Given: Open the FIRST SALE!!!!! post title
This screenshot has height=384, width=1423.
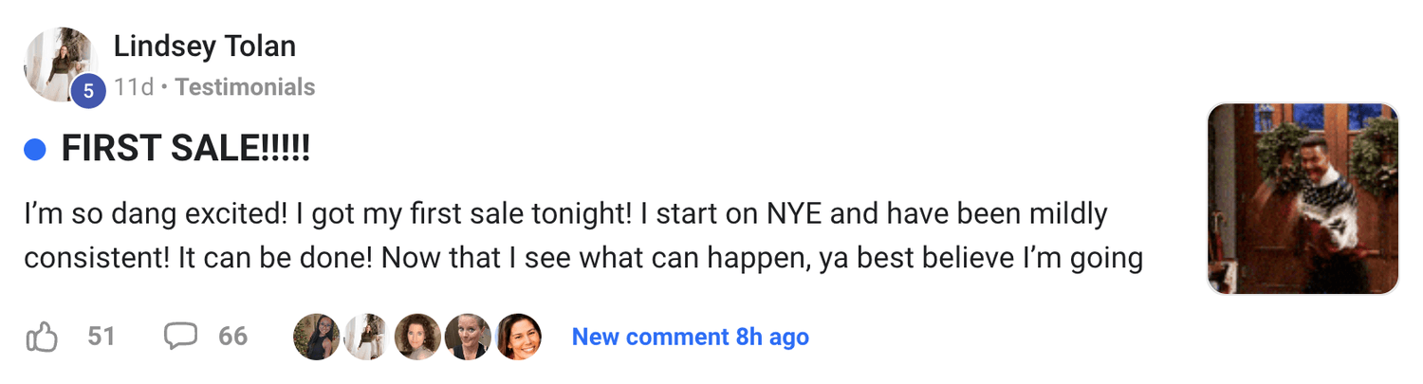Looking at the screenshot, I should [186, 149].
